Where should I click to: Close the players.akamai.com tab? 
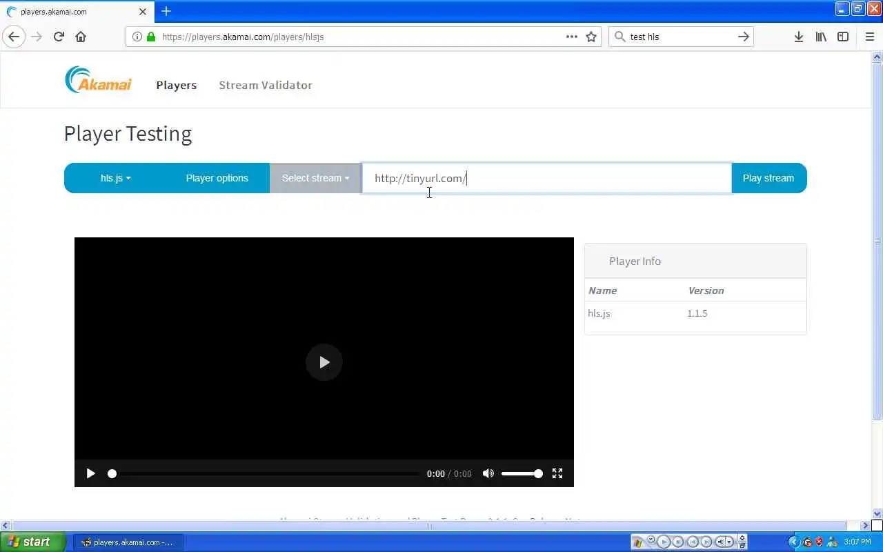143,12
